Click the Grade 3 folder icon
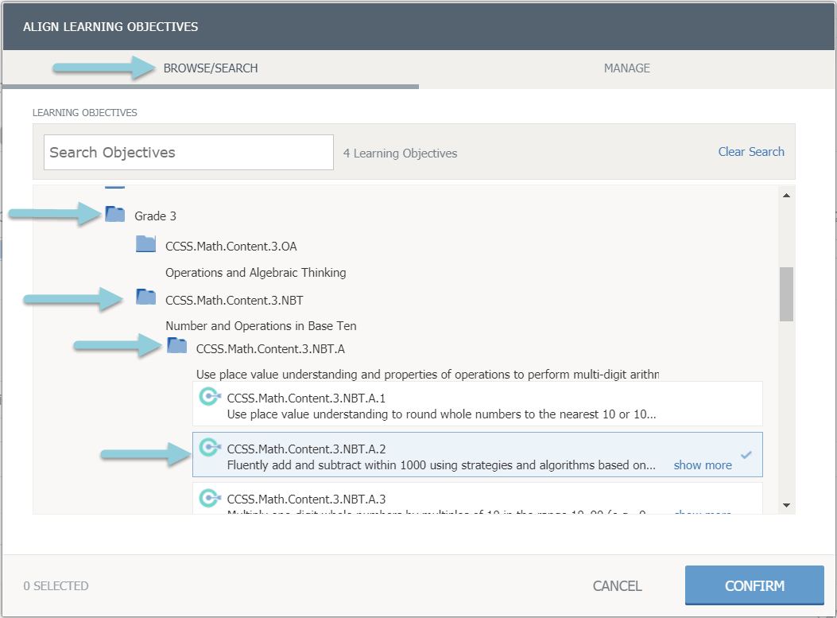This screenshot has width=837, height=618. click(x=115, y=215)
